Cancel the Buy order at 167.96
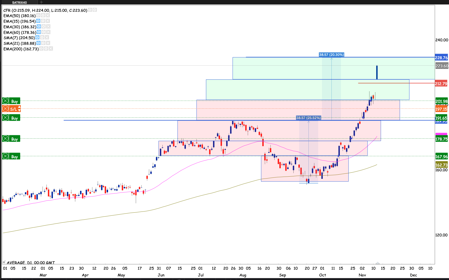Viewport: 449px width, 280px height. click(5, 156)
